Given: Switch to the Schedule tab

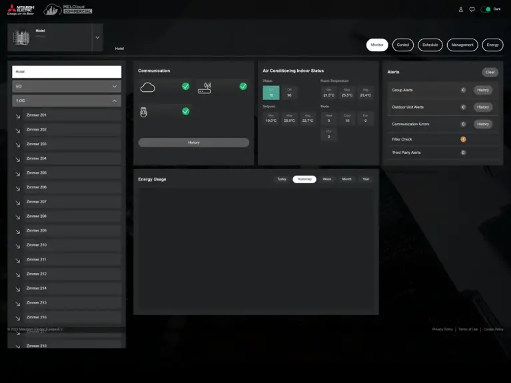Looking at the screenshot, I should (x=430, y=45).
